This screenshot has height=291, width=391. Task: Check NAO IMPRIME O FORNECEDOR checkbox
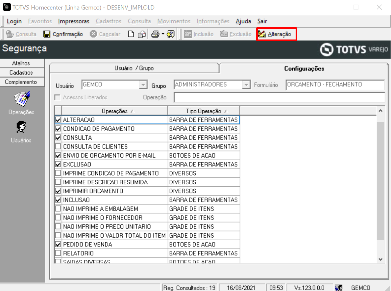[x=58, y=218]
